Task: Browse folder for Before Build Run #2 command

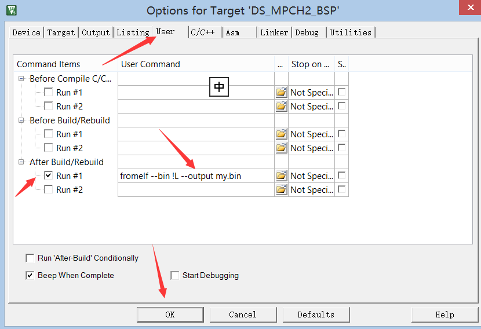Action: pyautogui.click(x=281, y=148)
